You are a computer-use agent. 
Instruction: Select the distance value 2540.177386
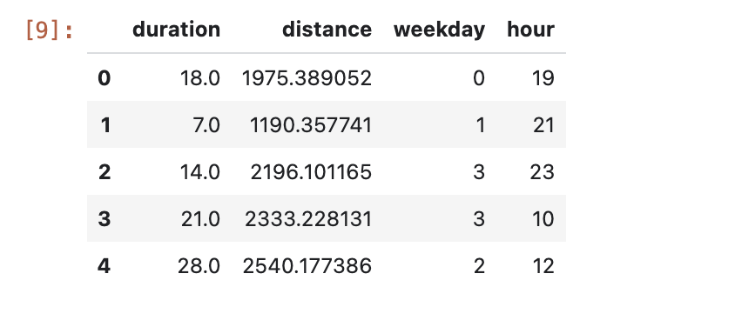307,266
